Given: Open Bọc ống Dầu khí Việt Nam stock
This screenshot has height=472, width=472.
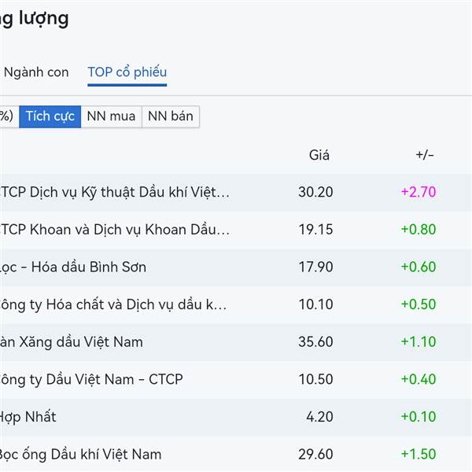Looking at the screenshot, I should pos(236,454).
